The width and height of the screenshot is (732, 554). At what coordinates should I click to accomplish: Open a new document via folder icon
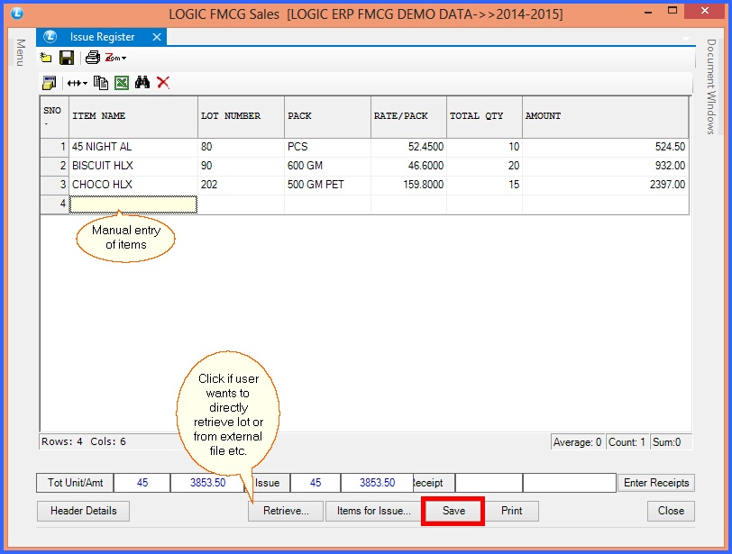(x=45, y=57)
